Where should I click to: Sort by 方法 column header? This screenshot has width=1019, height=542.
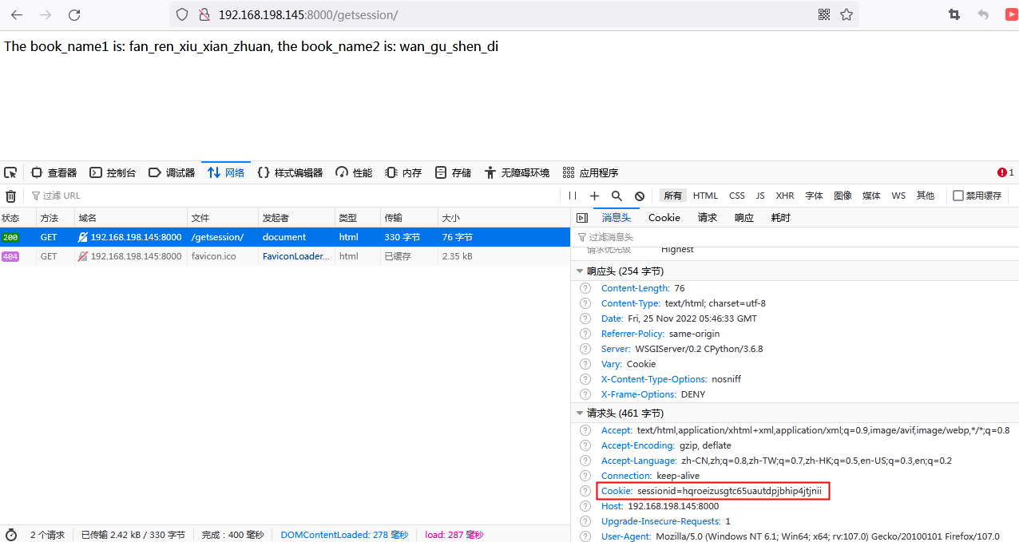[x=55, y=218]
